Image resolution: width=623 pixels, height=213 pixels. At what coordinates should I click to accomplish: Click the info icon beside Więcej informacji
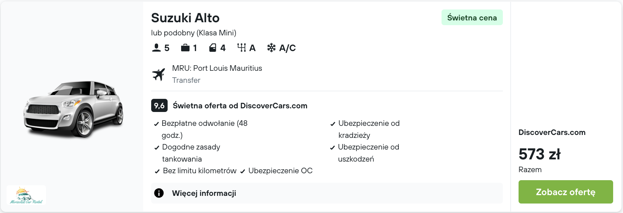pos(158,193)
